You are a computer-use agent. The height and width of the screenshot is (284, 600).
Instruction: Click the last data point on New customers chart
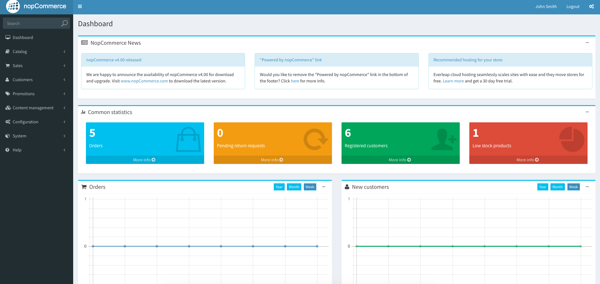[581, 246]
